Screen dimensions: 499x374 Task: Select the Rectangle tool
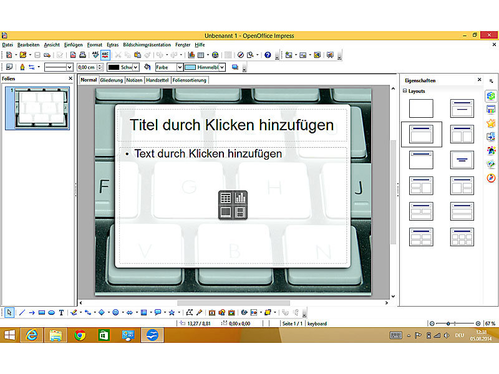[42, 313]
